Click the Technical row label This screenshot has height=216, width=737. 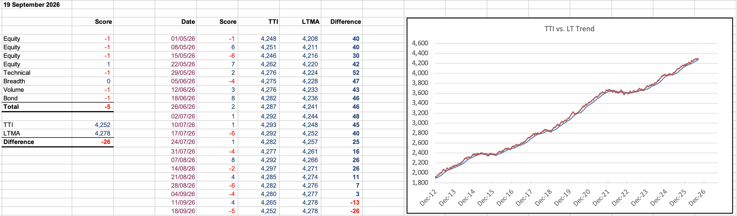[x=17, y=73]
